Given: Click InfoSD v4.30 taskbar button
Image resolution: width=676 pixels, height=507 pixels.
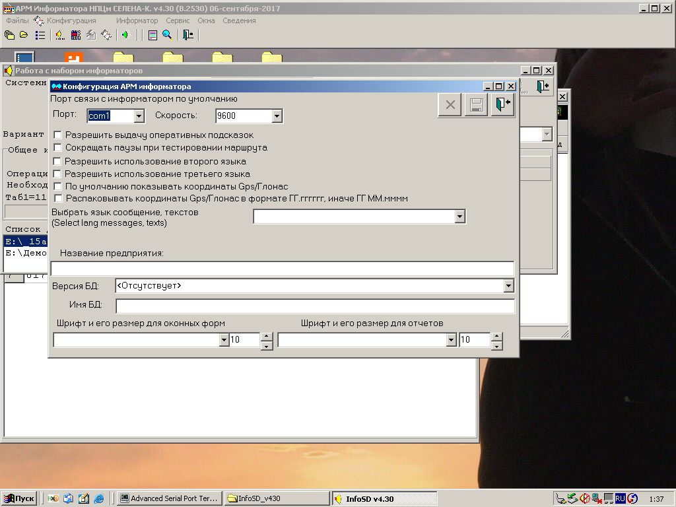Looking at the screenshot, I should click(x=385, y=499).
